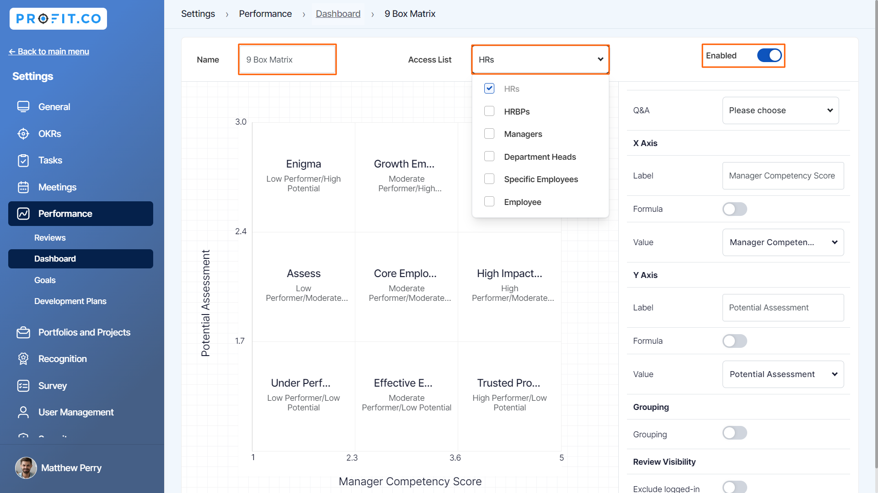Click the Portfolios and Projects briefcase icon

click(x=23, y=332)
